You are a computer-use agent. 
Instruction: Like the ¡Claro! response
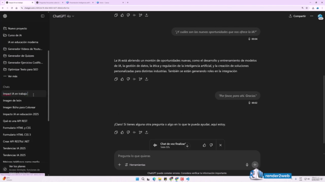(x=122, y=132)
